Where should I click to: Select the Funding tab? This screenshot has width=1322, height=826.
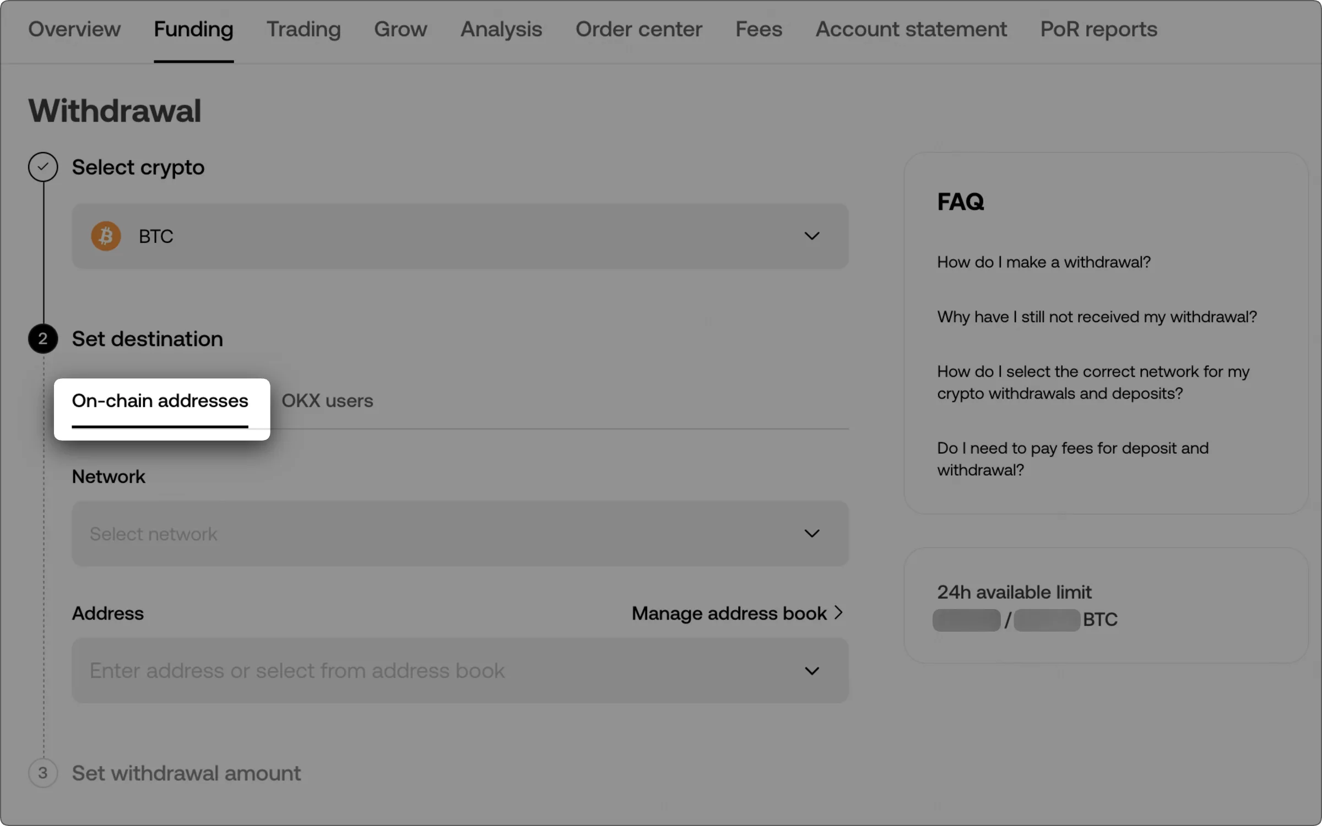click(x=193, y=29)
